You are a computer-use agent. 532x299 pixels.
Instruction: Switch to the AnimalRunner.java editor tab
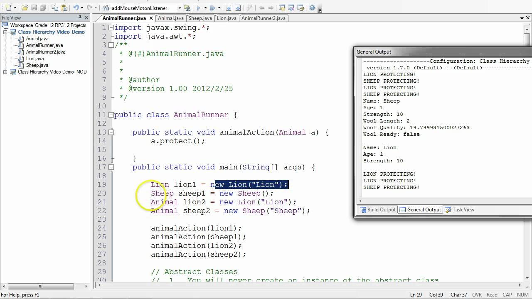[124, 18]
